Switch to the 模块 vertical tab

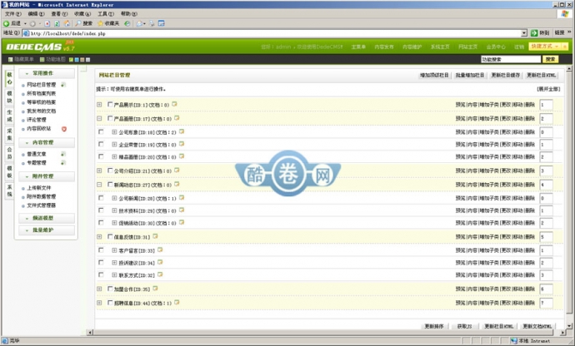9,97
